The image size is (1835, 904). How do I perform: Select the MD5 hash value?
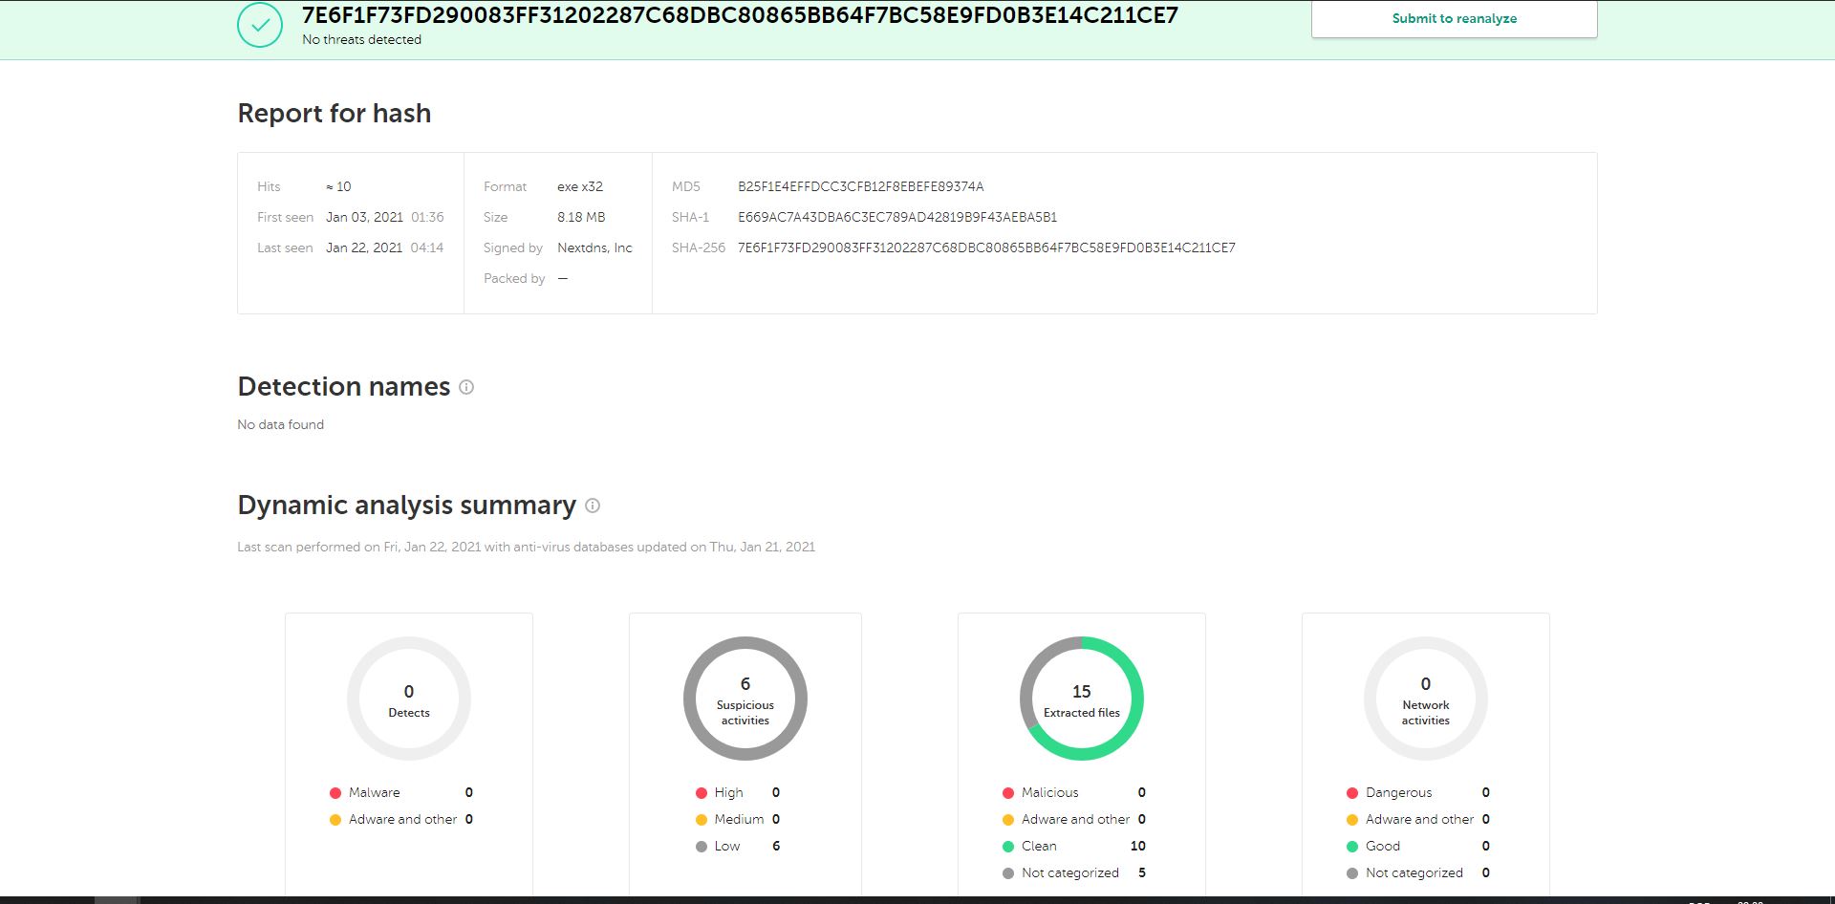tap(860, 186)
